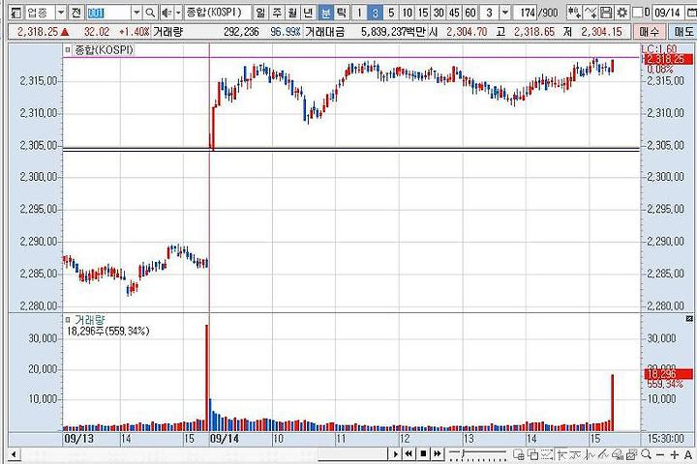Click the 전 button beside the code field
697x464 pixels.
click(x=76, y=13)
